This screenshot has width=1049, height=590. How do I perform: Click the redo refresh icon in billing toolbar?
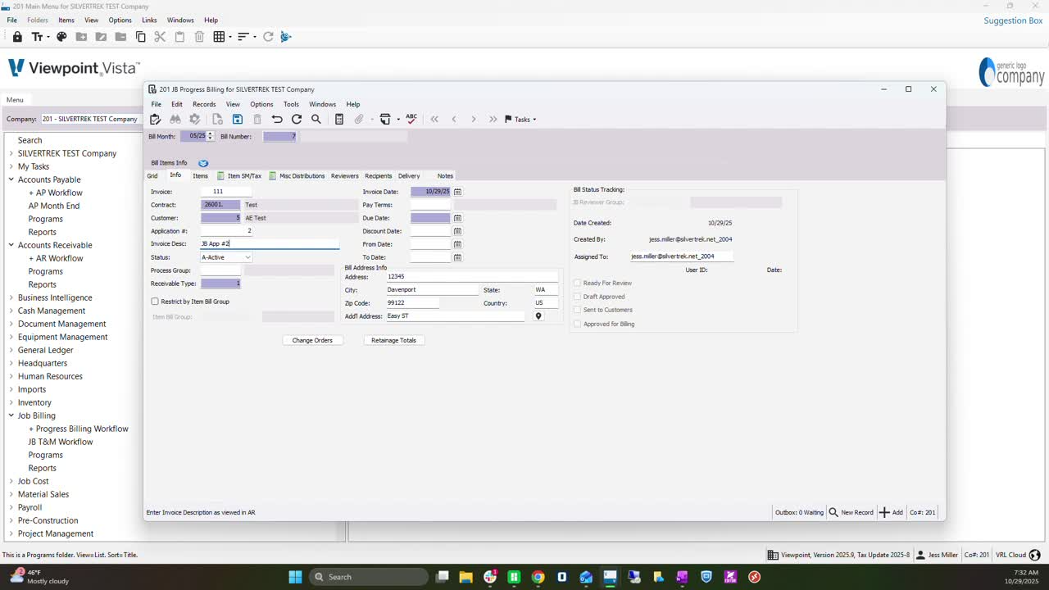tap(297, 120)
